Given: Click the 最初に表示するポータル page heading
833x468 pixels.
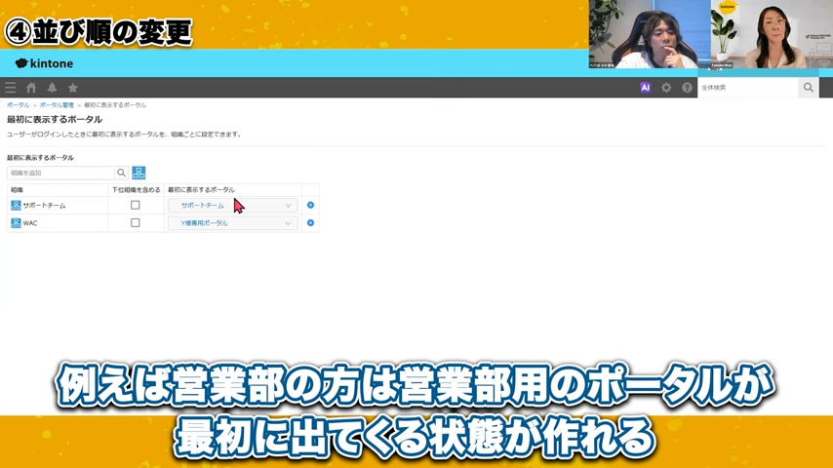Looking at the screenshot, I should [x=55, y=120].
